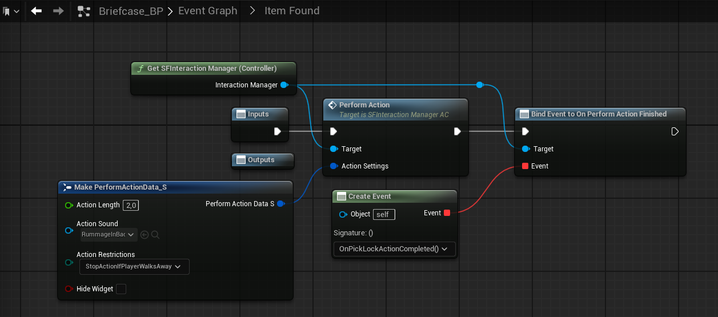
Task: Click the Make PerformActionData_S struct icon
Action: (67, 187)
